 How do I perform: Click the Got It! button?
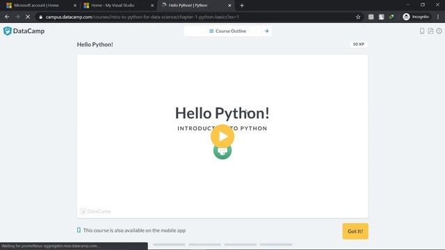pyautogui.click(x=355, y=231)
